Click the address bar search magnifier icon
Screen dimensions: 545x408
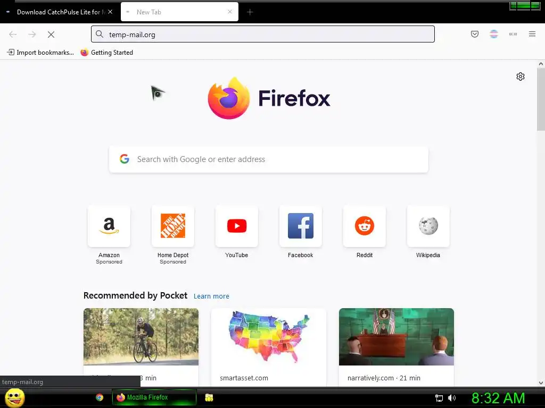coord(100,35)
